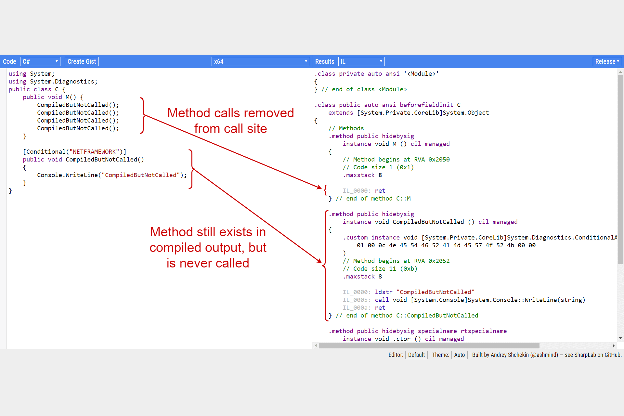Click the scroll down arrow in results
Viewport: 624px width, 416px height.
pyautogui.click(x=620, y=338)
